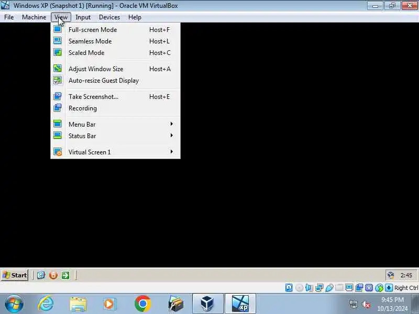Click the green arrow quick launch icon

(x=65, y=275)
